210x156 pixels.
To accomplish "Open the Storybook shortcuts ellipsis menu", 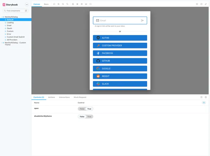I will [27, 5].
